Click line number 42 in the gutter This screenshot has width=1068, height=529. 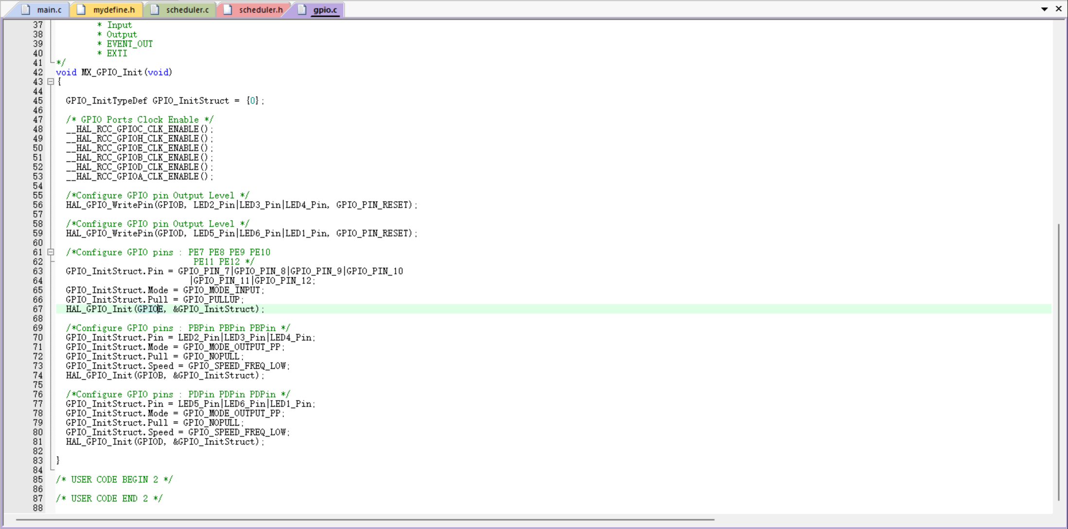click(37, 72)
